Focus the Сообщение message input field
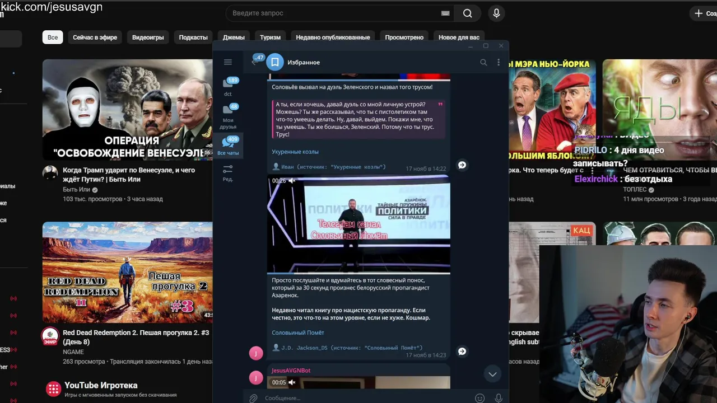The width and height of the screenshot is (717, 403). pyautogui.click(x=367, y=398)
